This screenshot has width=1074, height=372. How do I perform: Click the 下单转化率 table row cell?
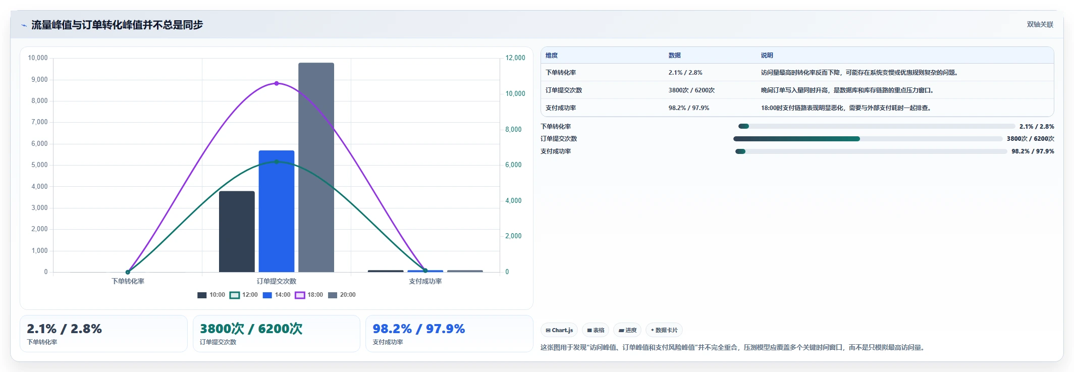[x=561, y=73]
